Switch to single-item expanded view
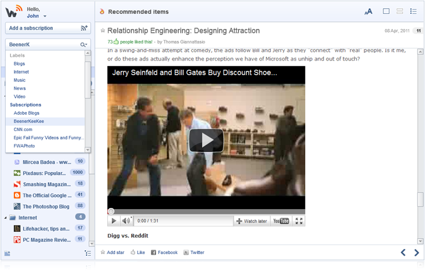Screen dimensions: 425x271 tap(386, 11)
